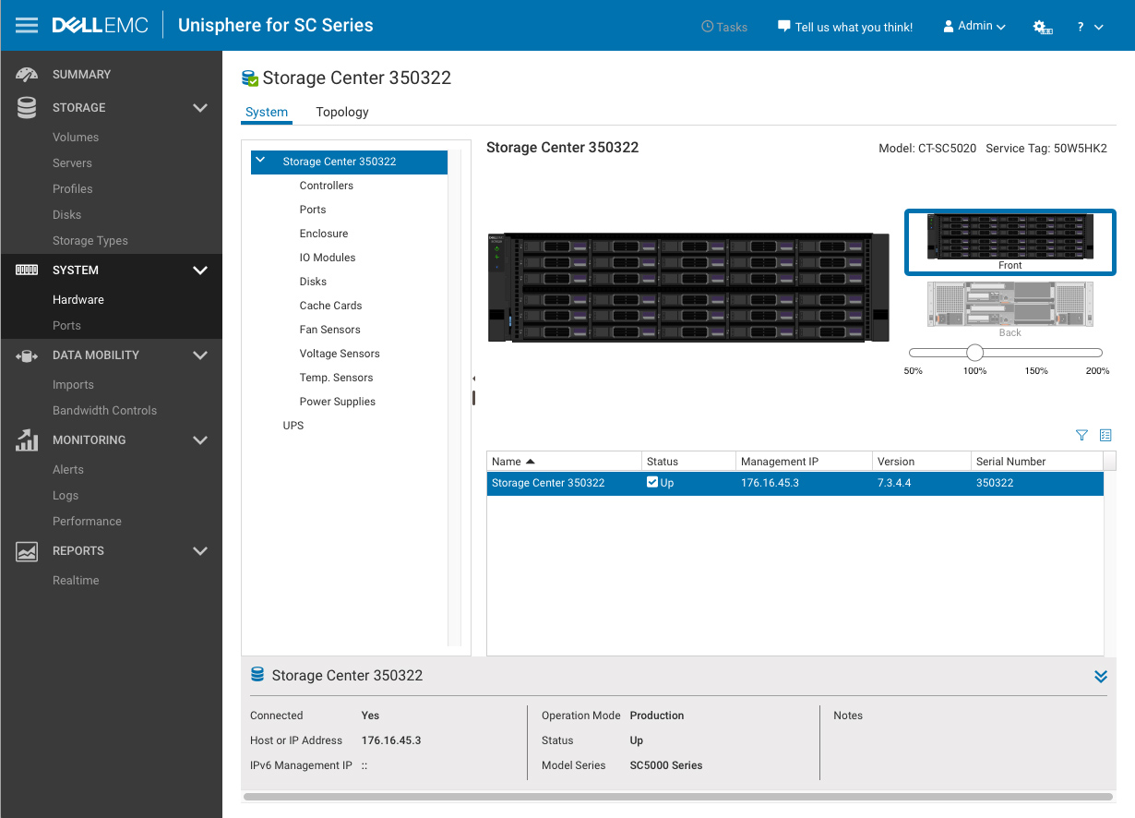Open Storage Types in sidebar

point(90,241)
